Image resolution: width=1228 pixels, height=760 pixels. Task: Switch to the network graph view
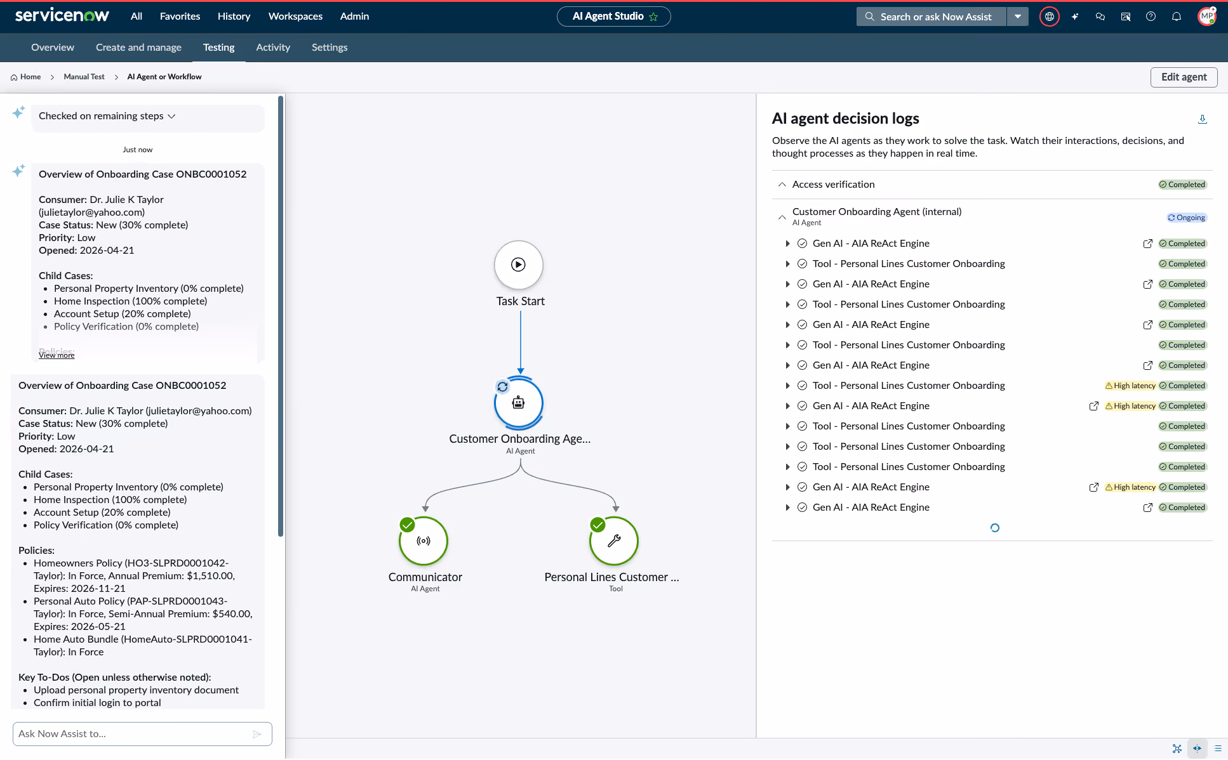click(1177, 749)
